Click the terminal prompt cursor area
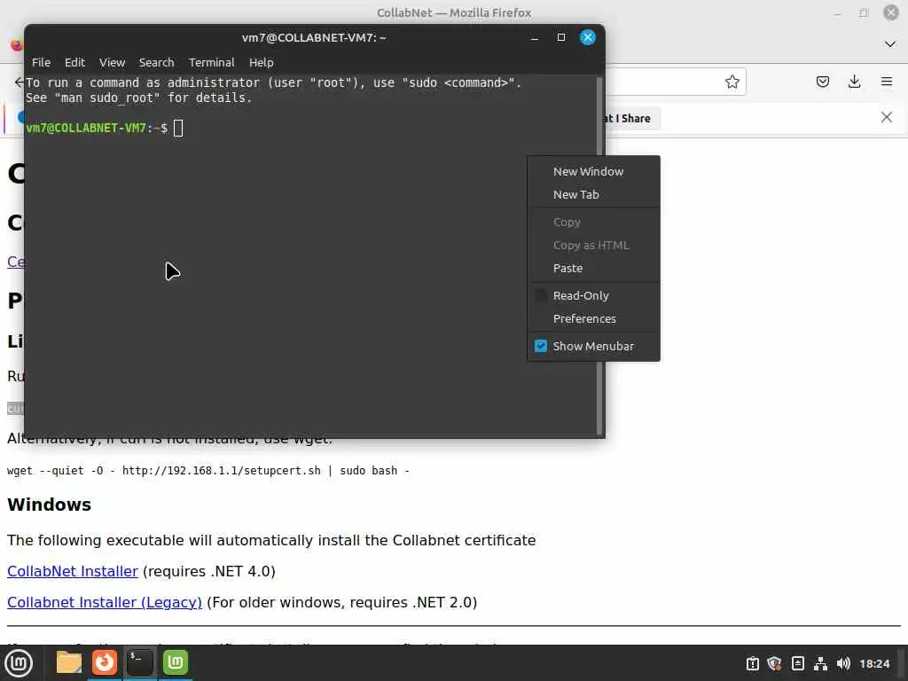This screenshot has height=681, width=908. [178, 128]
